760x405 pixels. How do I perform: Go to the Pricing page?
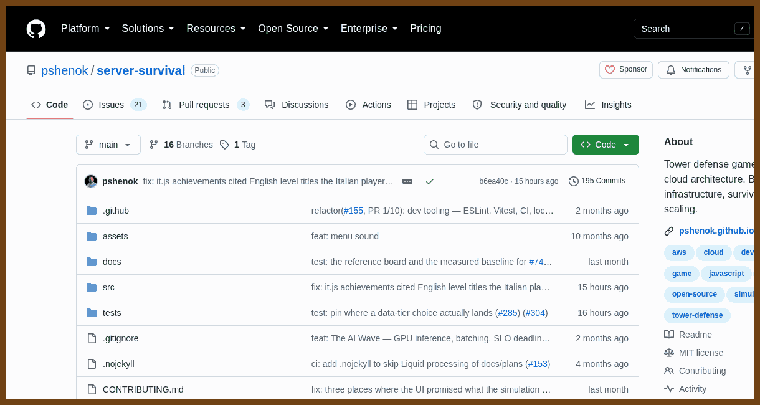(x=425, y=29)
